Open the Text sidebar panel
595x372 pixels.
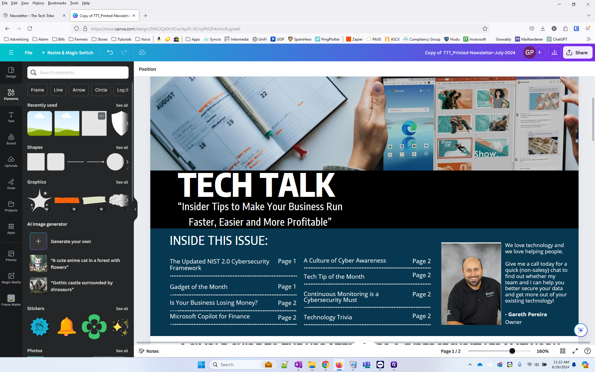tap(11, 117)
